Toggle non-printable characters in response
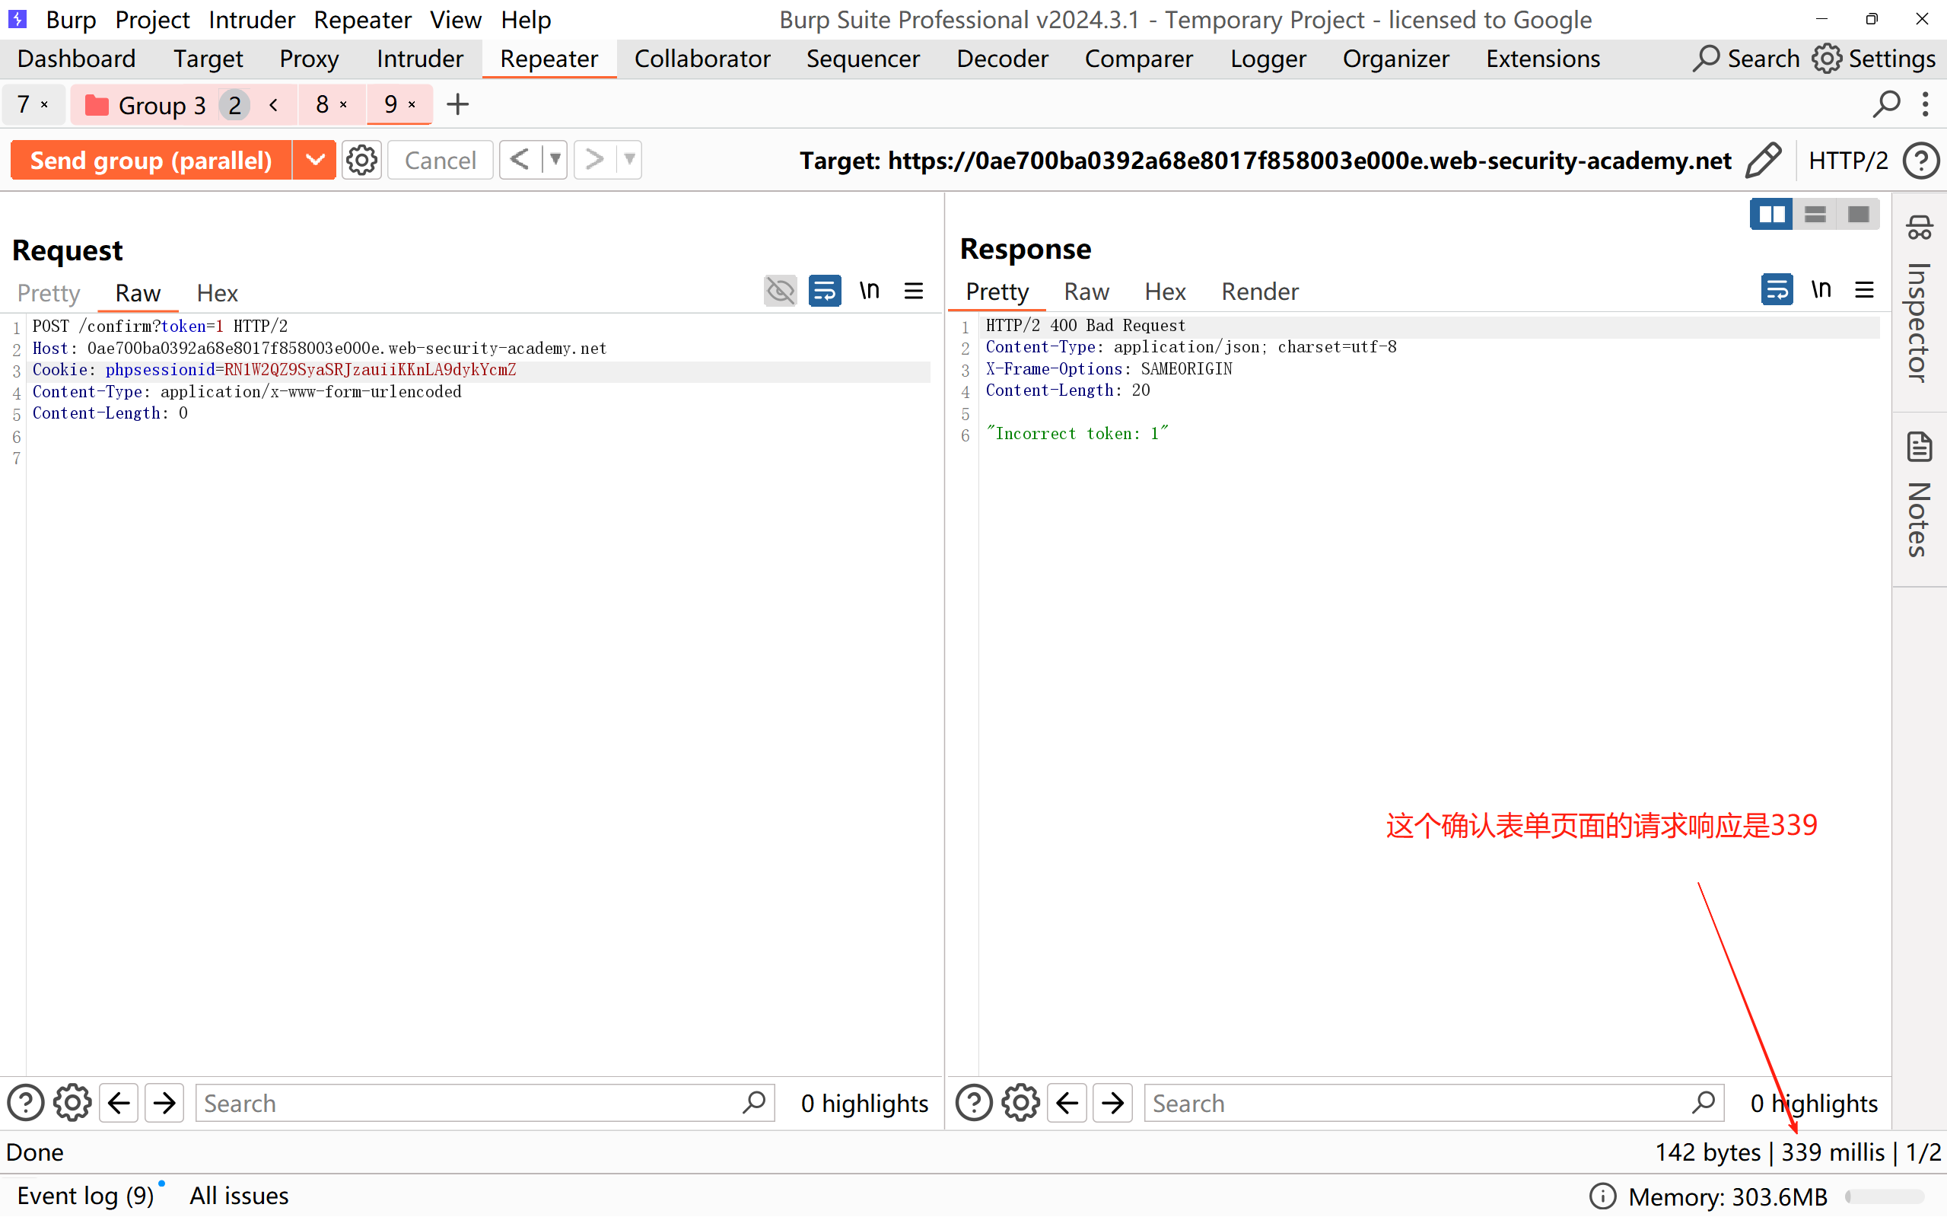Screen dimensions: 1947x1217 pyautogui.click(x=1821, y=290)
